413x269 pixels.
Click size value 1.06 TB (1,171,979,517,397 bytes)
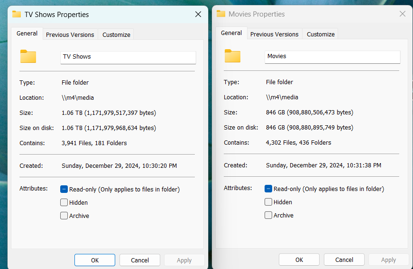[109, 113]
